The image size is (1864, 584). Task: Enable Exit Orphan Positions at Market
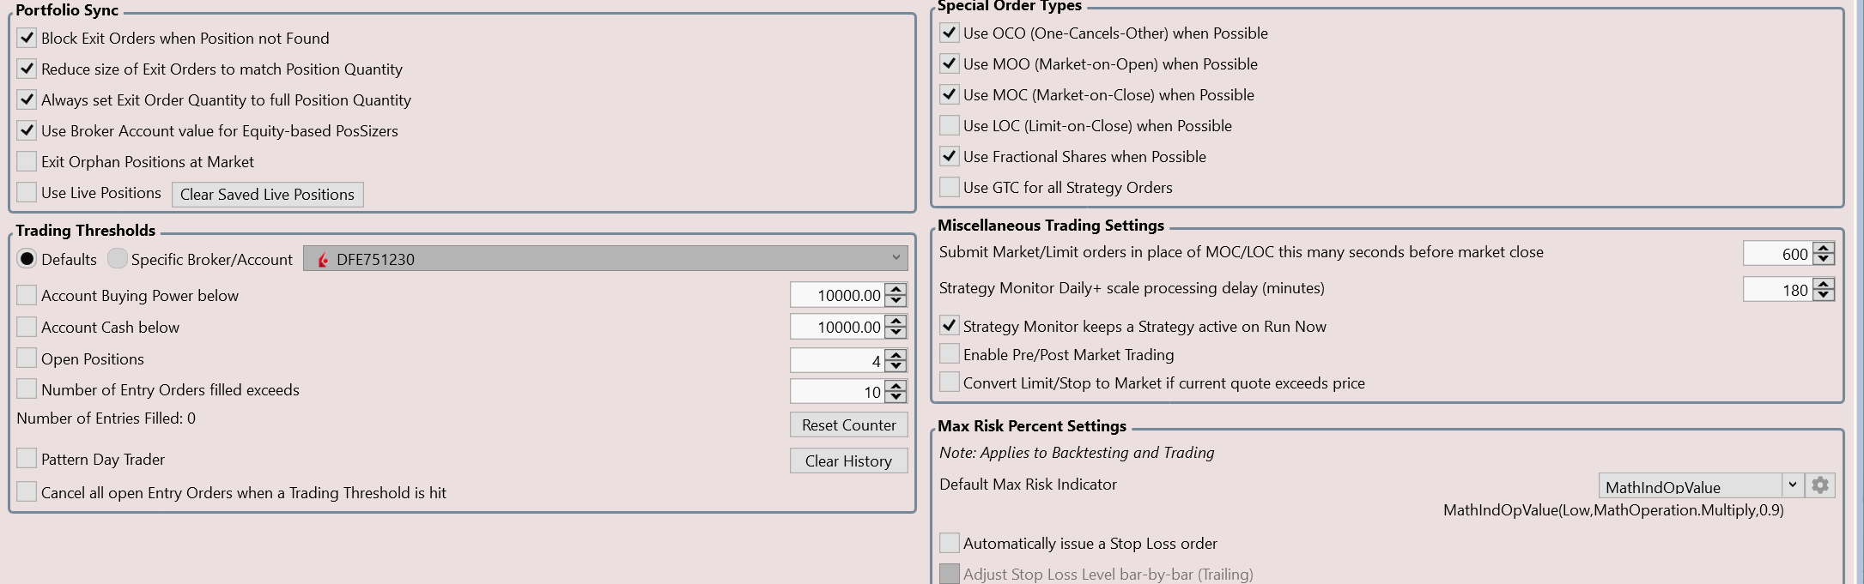point(27,161)
